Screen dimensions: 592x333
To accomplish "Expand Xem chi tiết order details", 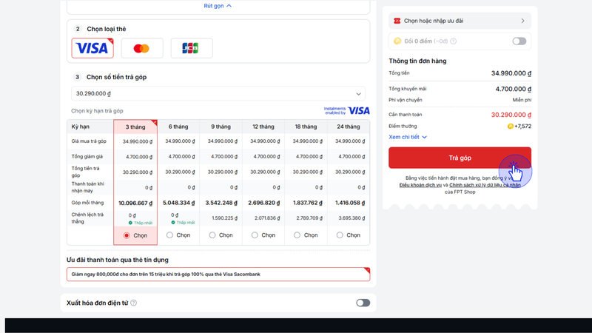I will pos(408,137).
